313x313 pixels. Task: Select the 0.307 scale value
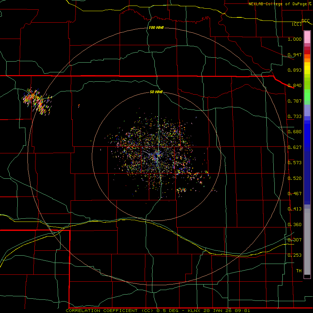(x=295, y=240)
